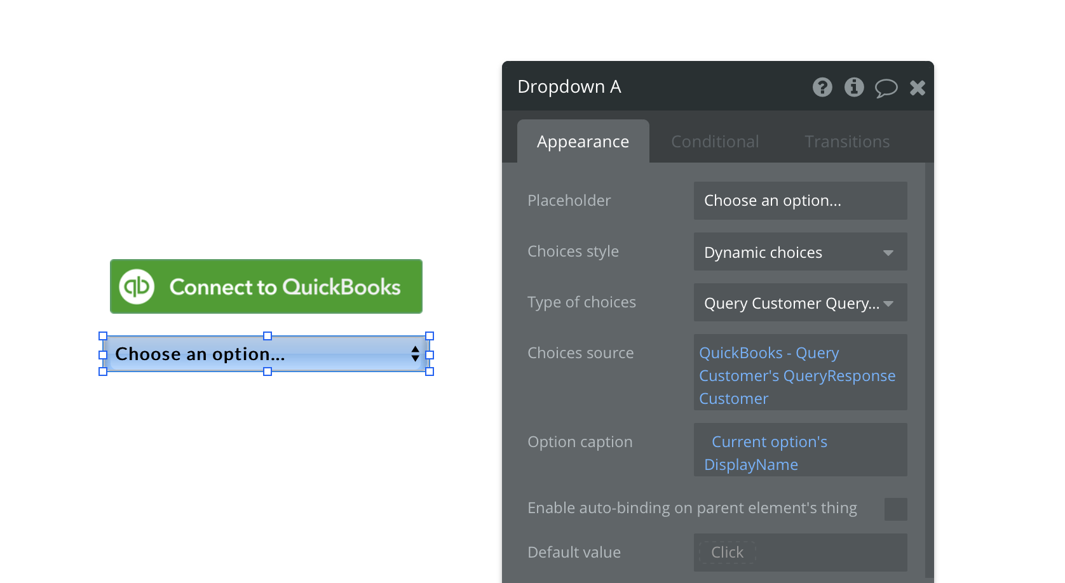Click the Default value field
This screenshot has height=583, width=1065.
coord(800,553)
